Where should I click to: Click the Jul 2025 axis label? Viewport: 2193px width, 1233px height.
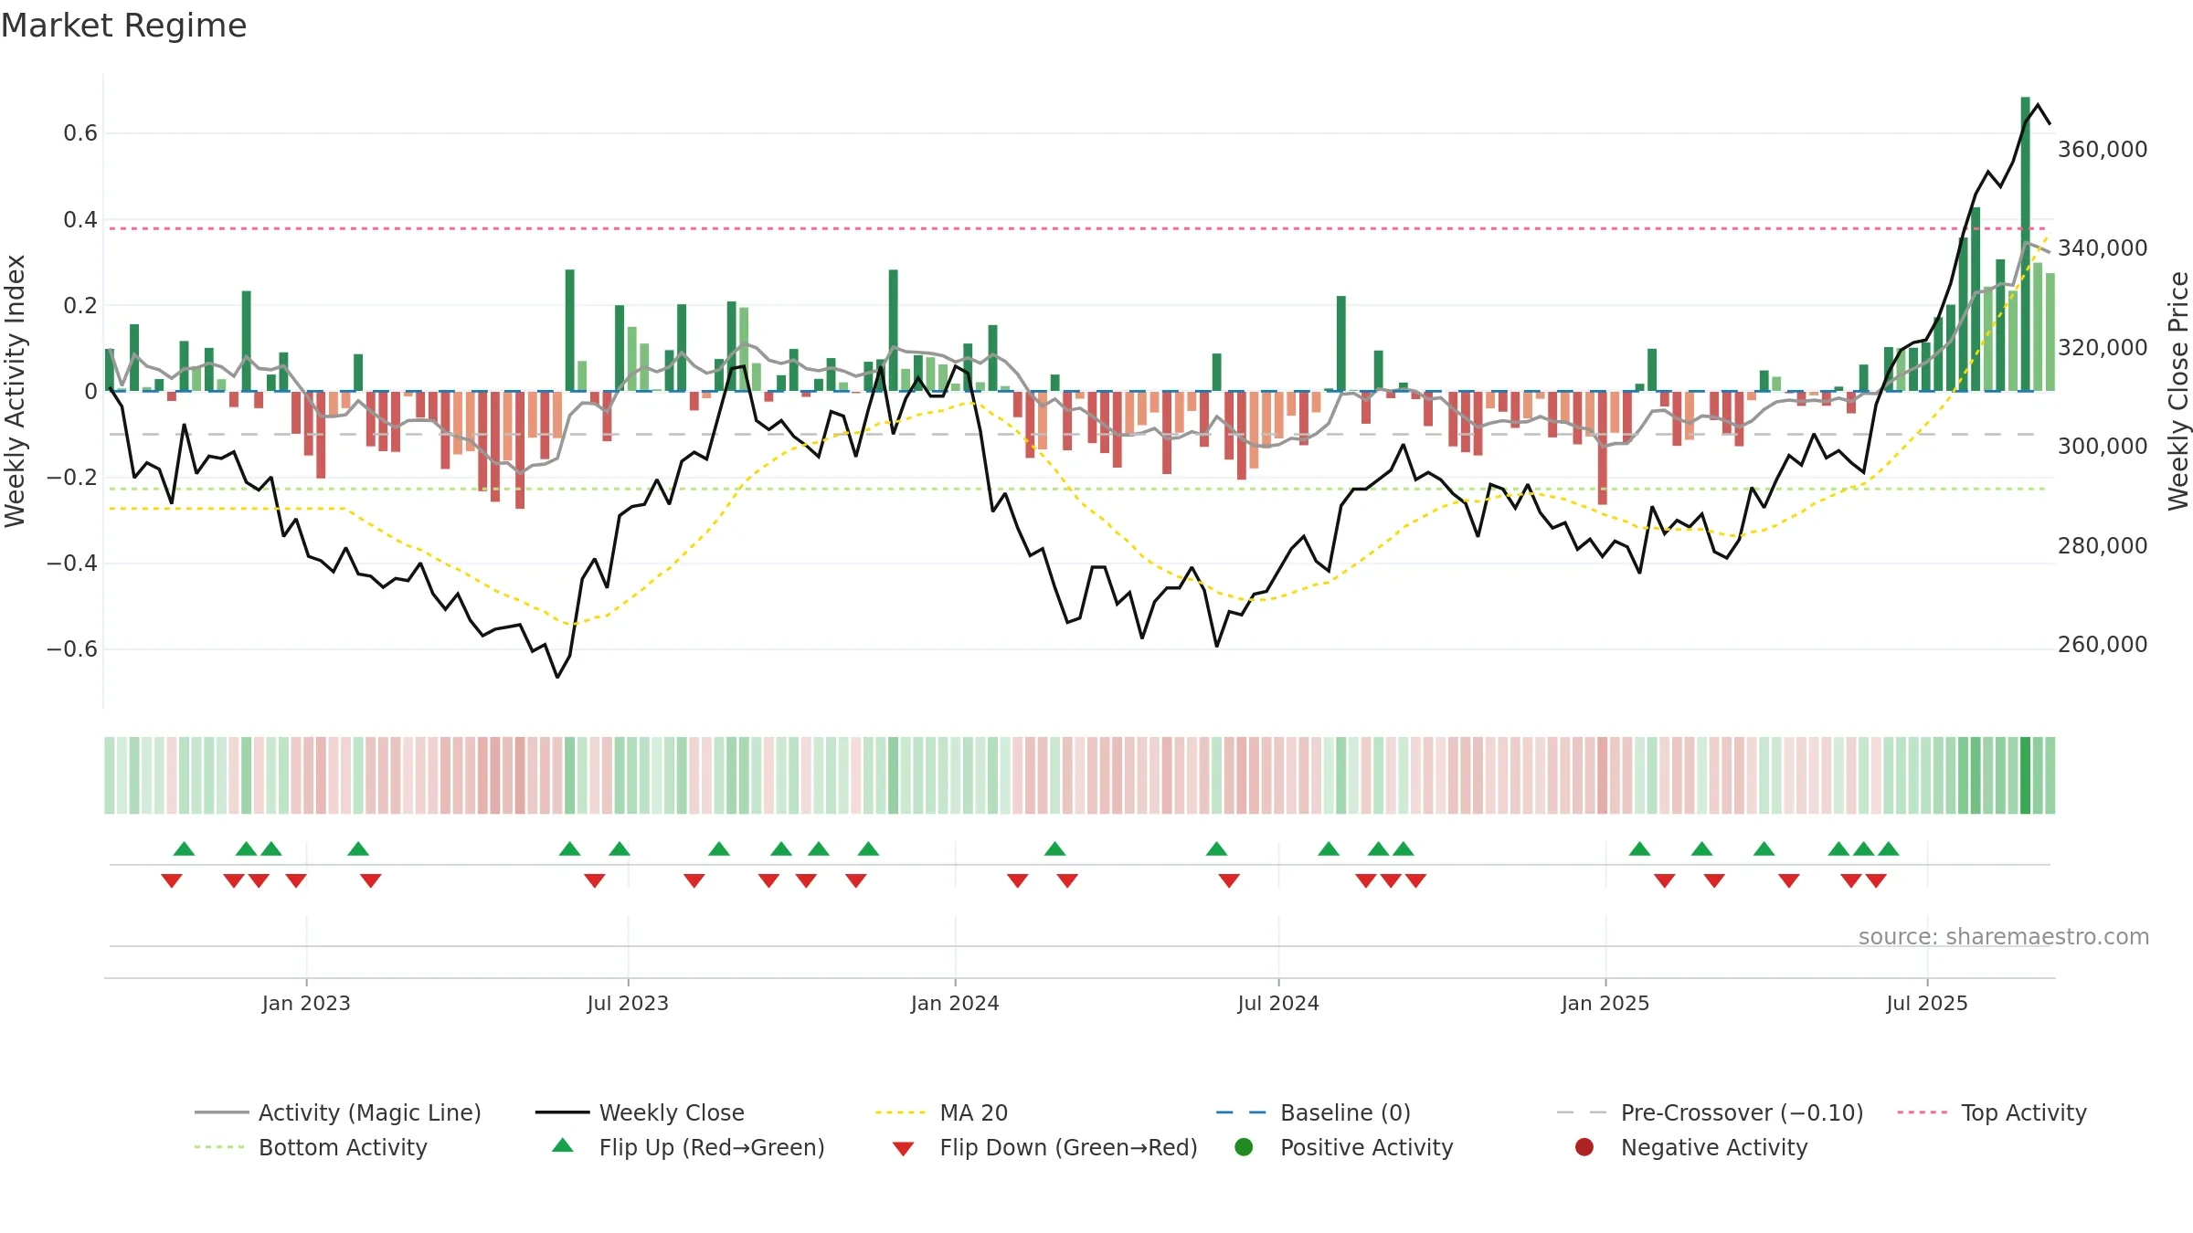coord(1927,1003)
